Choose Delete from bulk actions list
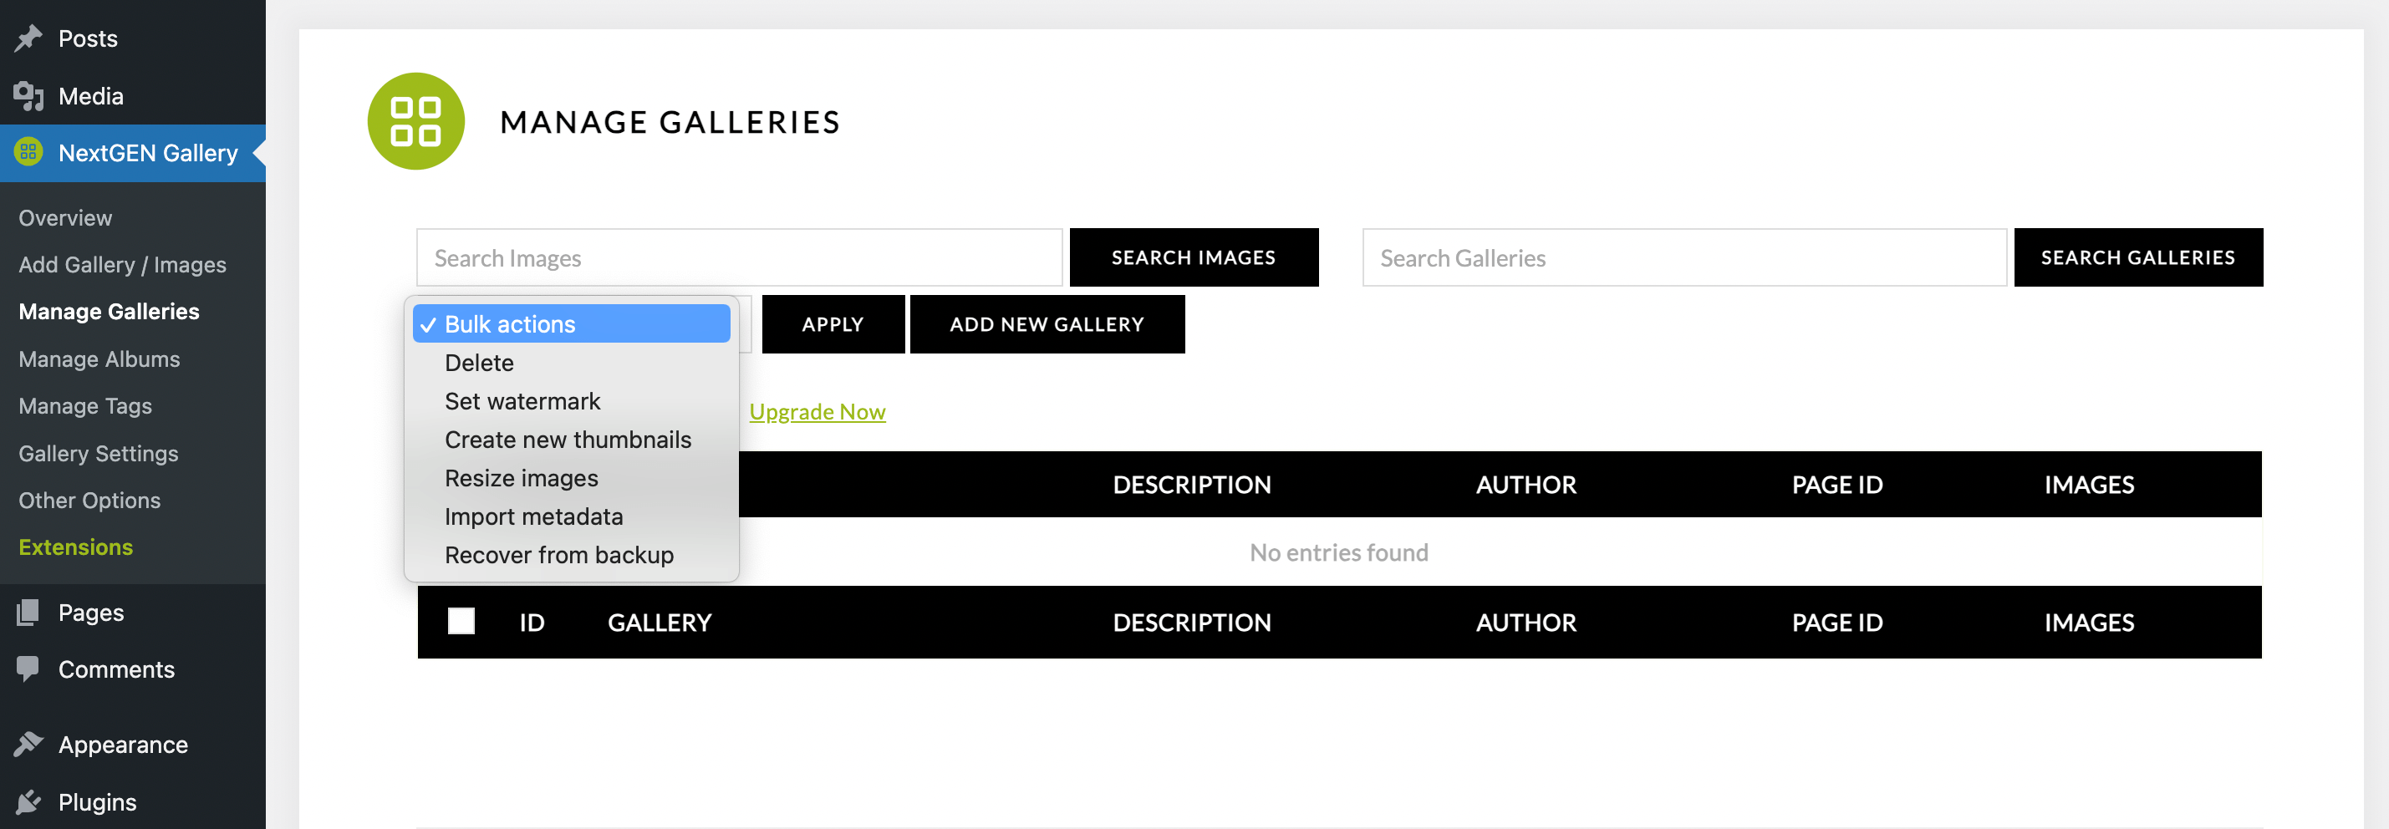 (480, 363)
